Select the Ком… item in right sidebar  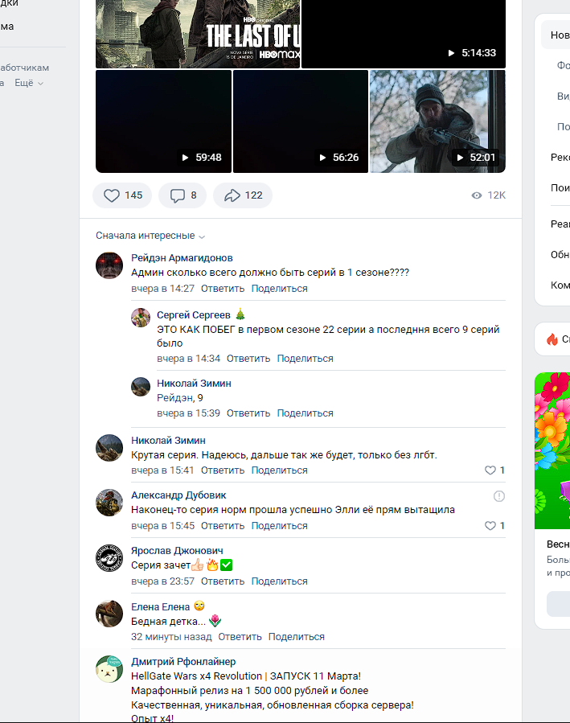560,285
